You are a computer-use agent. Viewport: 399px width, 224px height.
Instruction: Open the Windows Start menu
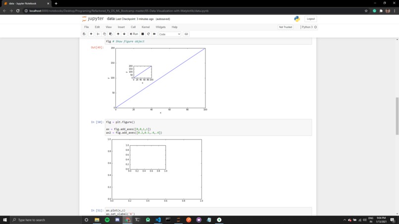(x=5, y=220)
